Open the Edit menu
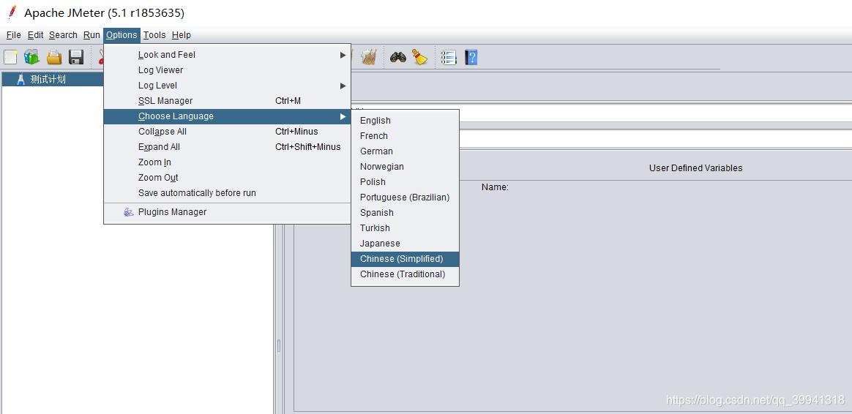The height and width of the screenshot is (414, 852). point(35,35)
